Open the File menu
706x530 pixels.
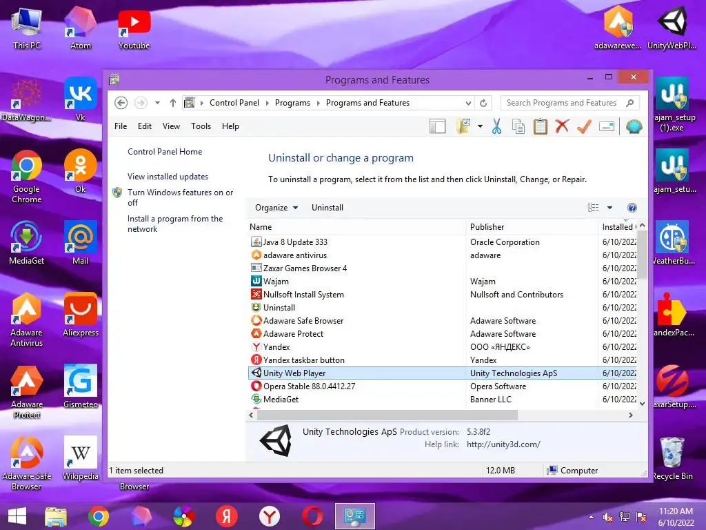pos(120,126)
